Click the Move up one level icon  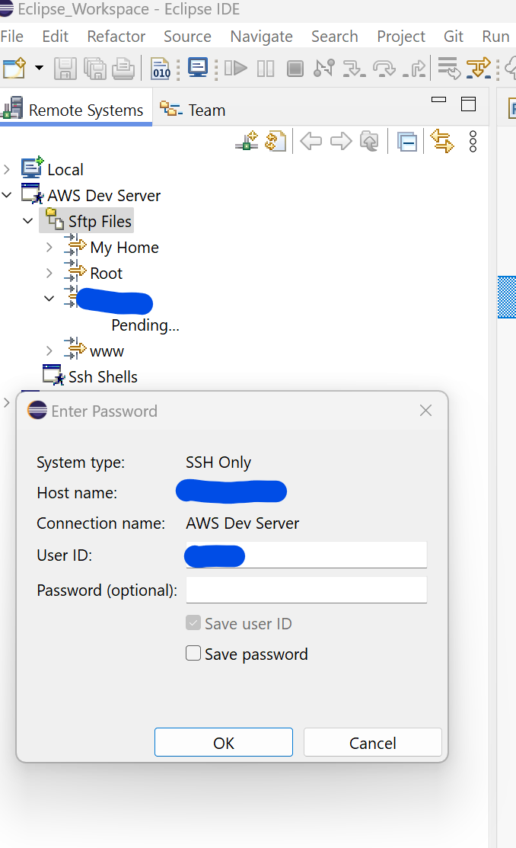[370, 142]
